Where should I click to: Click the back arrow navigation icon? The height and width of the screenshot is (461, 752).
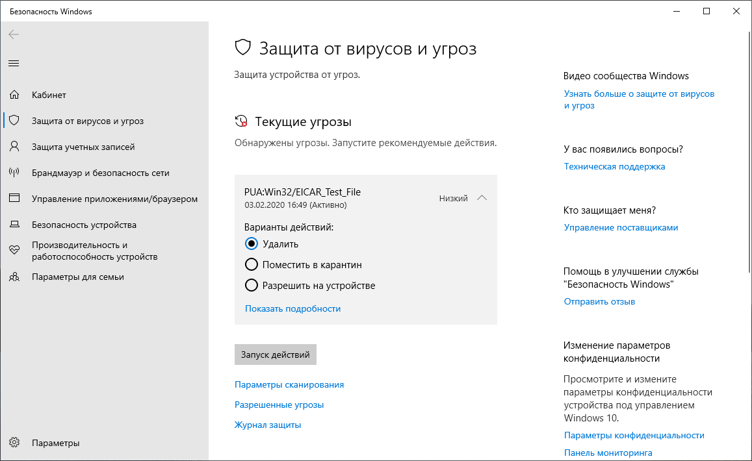click(x=13, y=34)
